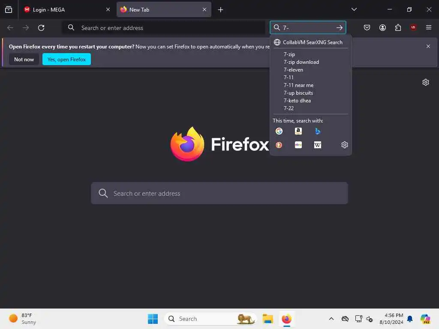Close the New Tab tab

(204, 9)
